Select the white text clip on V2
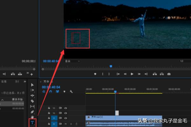 (x=117, y=113)
